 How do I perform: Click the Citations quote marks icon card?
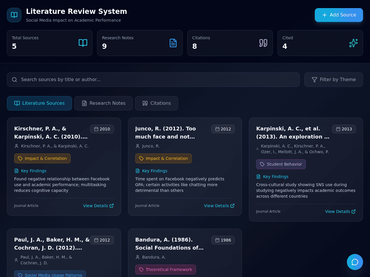point(263,43)
